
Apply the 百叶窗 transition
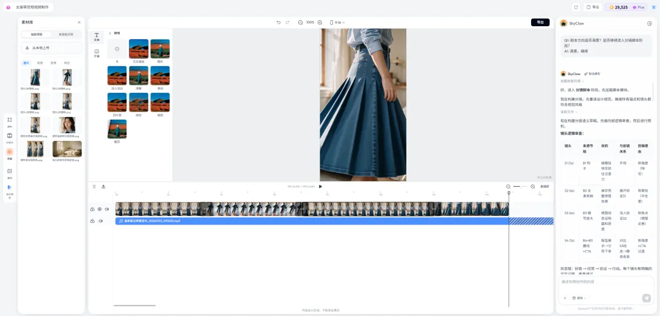[117, 102]
